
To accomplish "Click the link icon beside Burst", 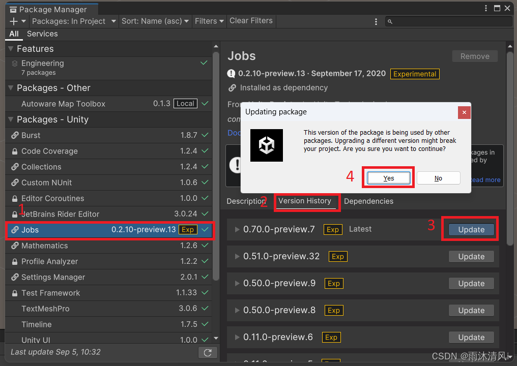I will point(15,135).
